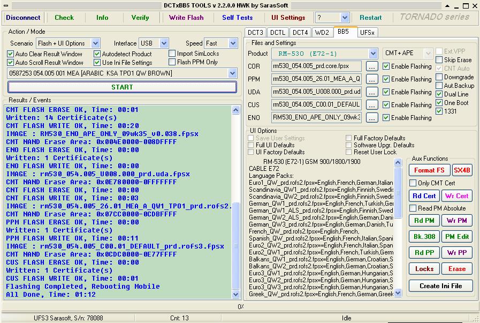Click the Locks button
Screen dimensions: 480x323
coord(424,269)
